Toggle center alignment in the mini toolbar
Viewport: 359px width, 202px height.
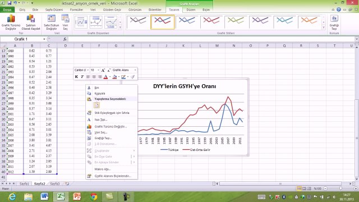(x=94, y=77)
